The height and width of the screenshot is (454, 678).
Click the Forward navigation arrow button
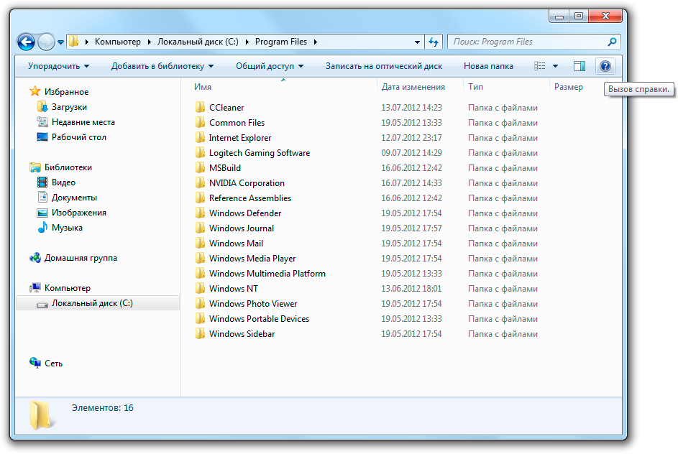(46, 42)
